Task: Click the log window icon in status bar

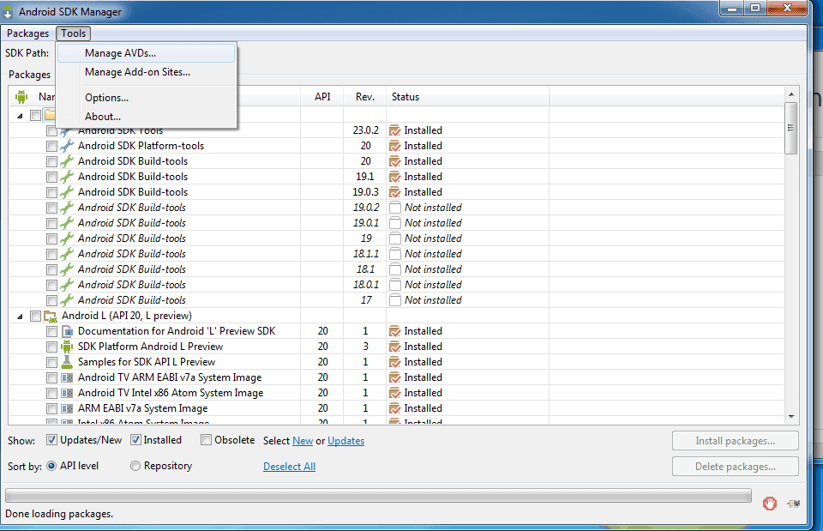Action: (794, 504)
